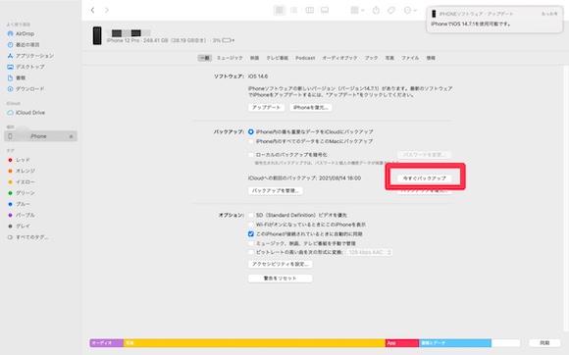Switch Finder to column view

[x=310, y=10]
